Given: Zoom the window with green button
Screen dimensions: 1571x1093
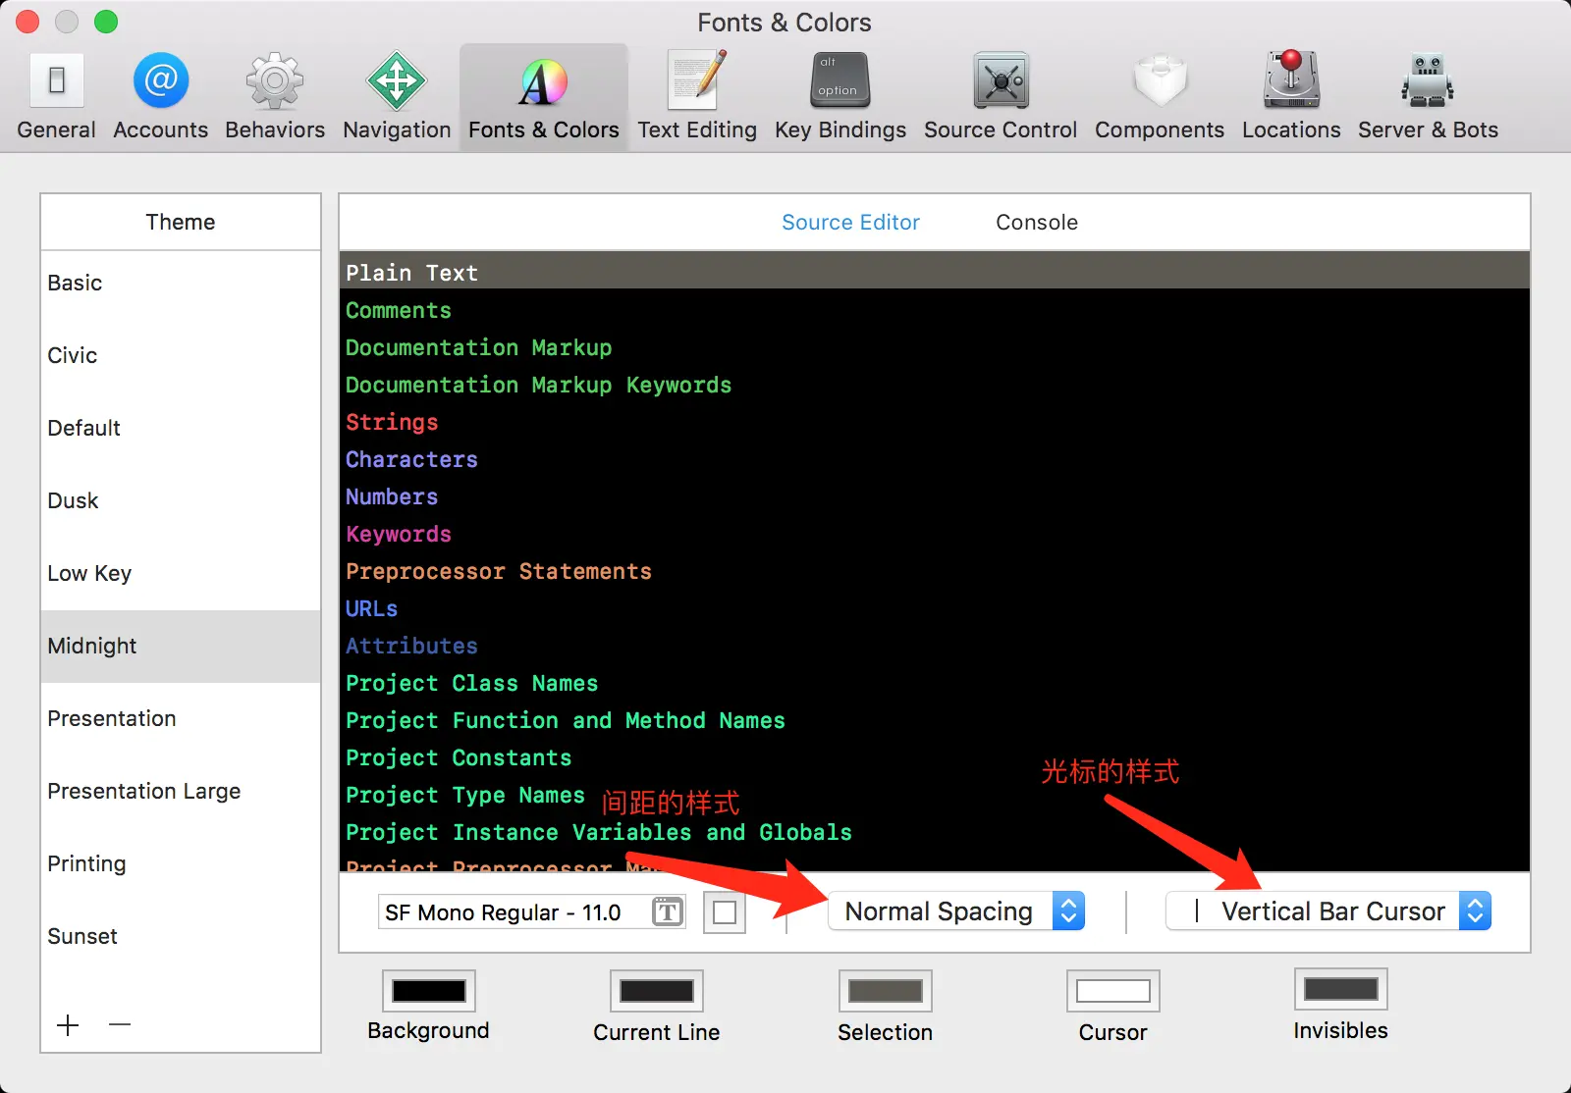Looking at the screenshot, I should point(106,22).
